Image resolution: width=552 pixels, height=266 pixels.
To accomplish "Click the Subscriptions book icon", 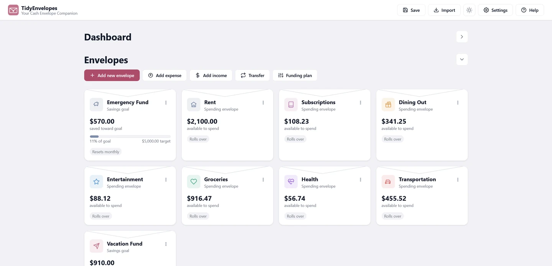I will 291,105.
